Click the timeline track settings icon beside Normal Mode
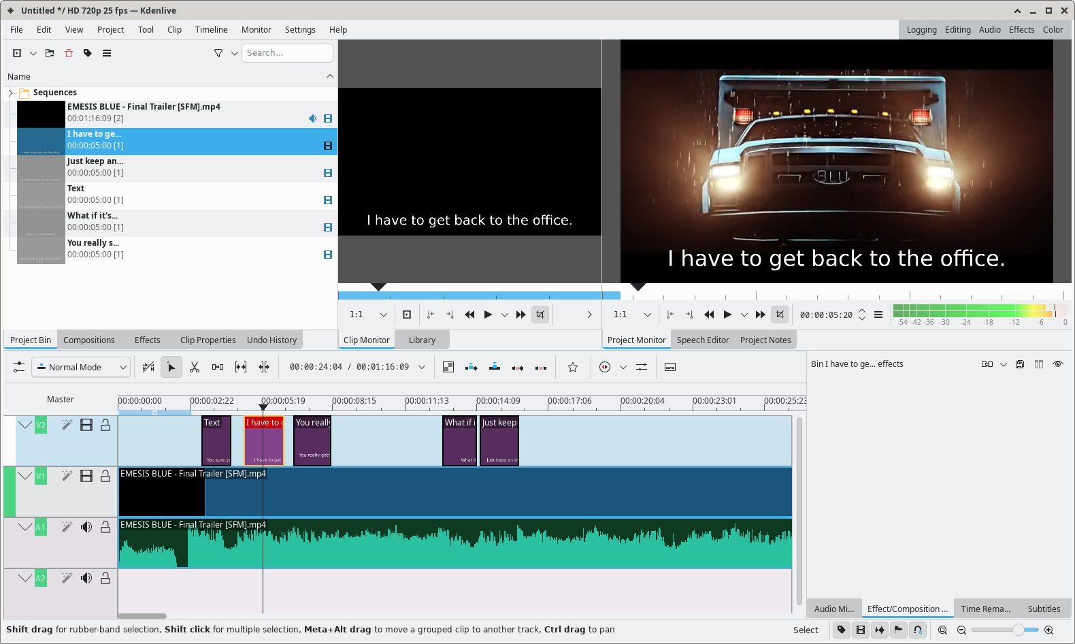This screenshot has width=1075, height=644. pos(19,367)
